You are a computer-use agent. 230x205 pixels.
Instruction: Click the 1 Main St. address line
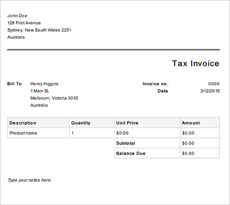(40, 91)
